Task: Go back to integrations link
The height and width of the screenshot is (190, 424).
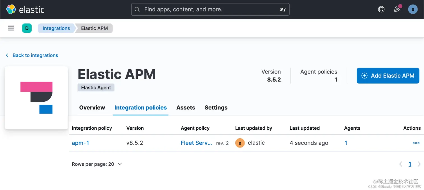Action: coord(35,55)
